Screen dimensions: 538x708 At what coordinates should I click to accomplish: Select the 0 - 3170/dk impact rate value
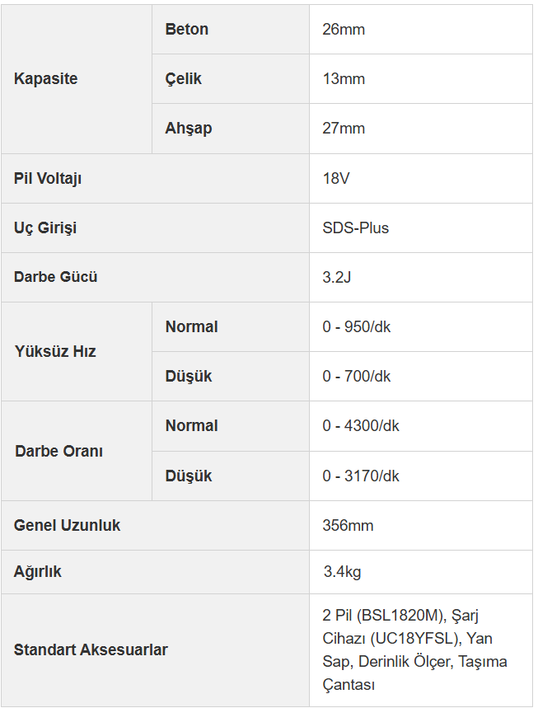361,476
